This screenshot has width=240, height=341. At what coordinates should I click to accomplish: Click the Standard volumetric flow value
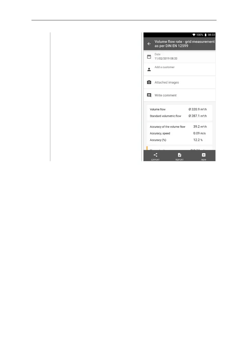(198, 116)
